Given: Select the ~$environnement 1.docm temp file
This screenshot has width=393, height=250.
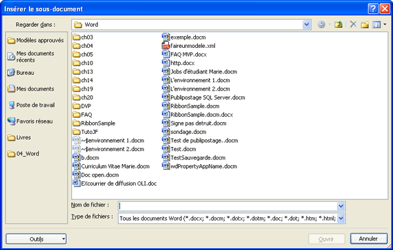Looking at the screenshot, I should click(109, 140).
